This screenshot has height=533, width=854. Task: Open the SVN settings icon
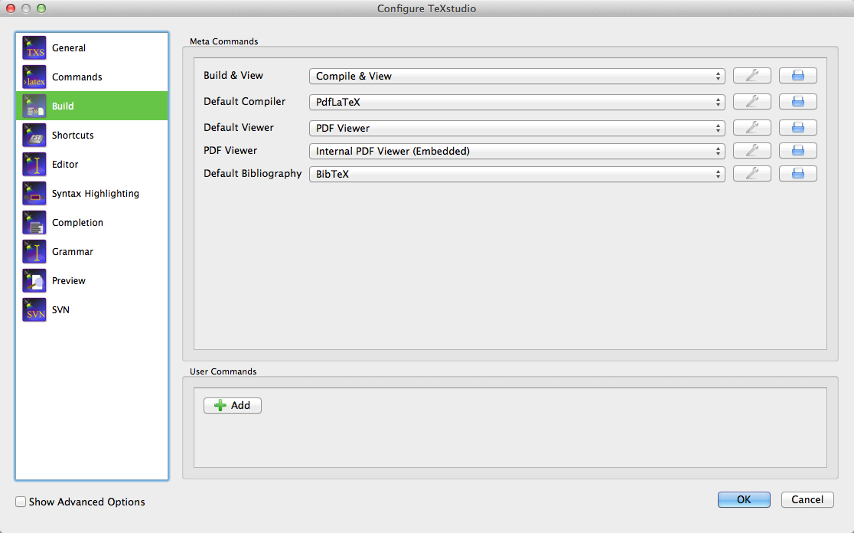[x=34, y=309]
